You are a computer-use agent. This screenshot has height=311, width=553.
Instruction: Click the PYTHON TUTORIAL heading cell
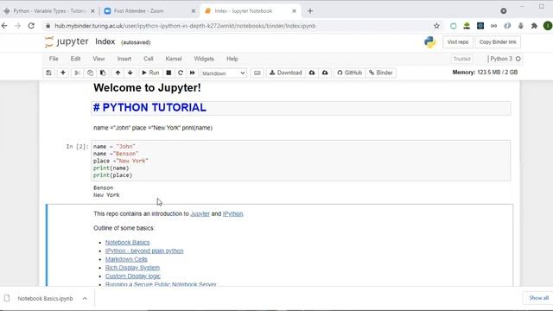click(301, 108)
